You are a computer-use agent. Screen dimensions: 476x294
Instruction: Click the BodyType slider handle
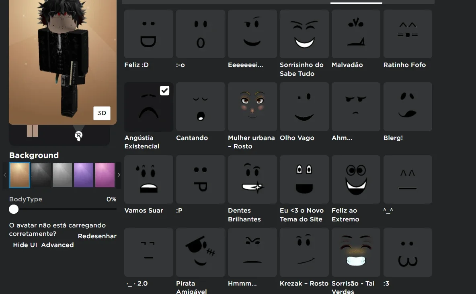tap(14, 209)
